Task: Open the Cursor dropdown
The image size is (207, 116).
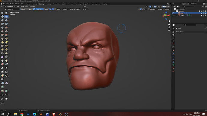Action: [x=85, y=9]
